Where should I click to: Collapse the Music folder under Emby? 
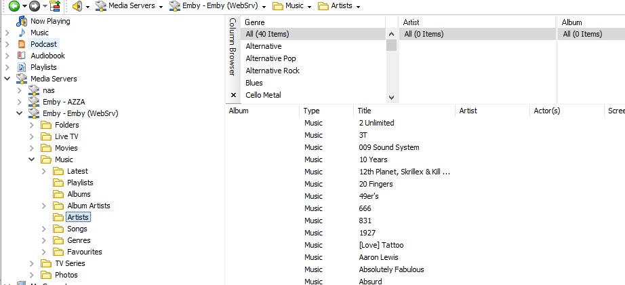point(32,159)
